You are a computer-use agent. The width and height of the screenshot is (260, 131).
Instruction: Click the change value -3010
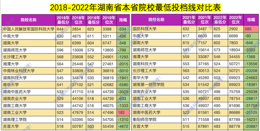pyautogui.click(x=123, y=71)
